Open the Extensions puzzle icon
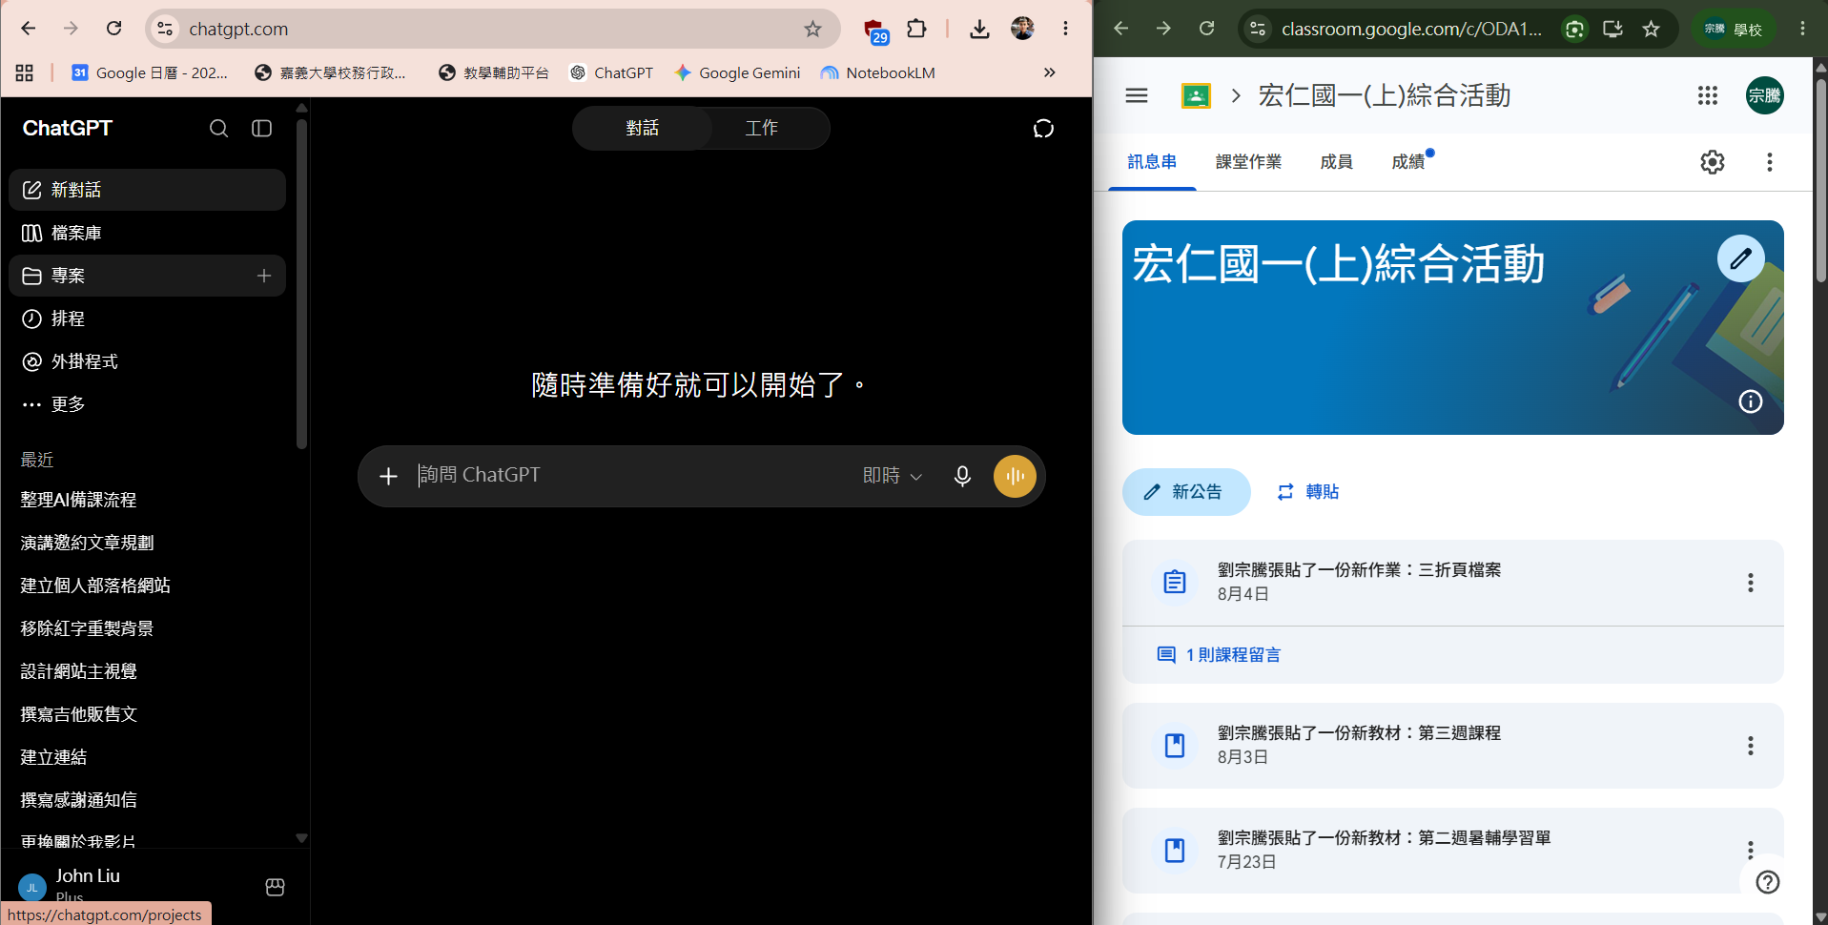Viewport: 1828px width, 925px height. (916, 29)
